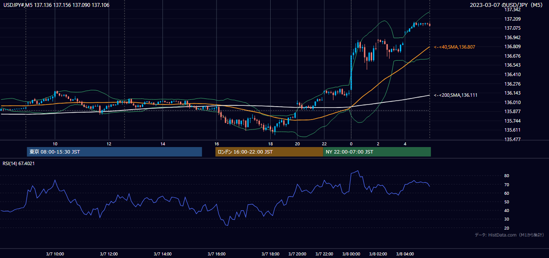Viewport: 549px width, 258px height.
Task: Click price axis value 135.477
Action: (x=513, y=139)
